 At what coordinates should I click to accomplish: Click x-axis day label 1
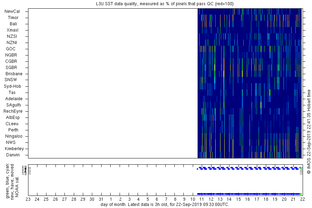tap(111, 199)
